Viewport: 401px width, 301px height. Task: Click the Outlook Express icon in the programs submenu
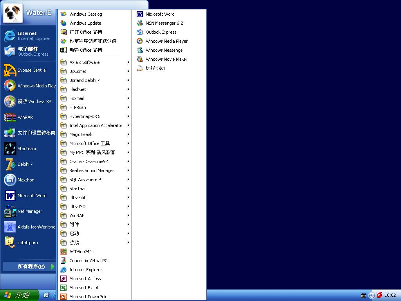coord(140,32)
